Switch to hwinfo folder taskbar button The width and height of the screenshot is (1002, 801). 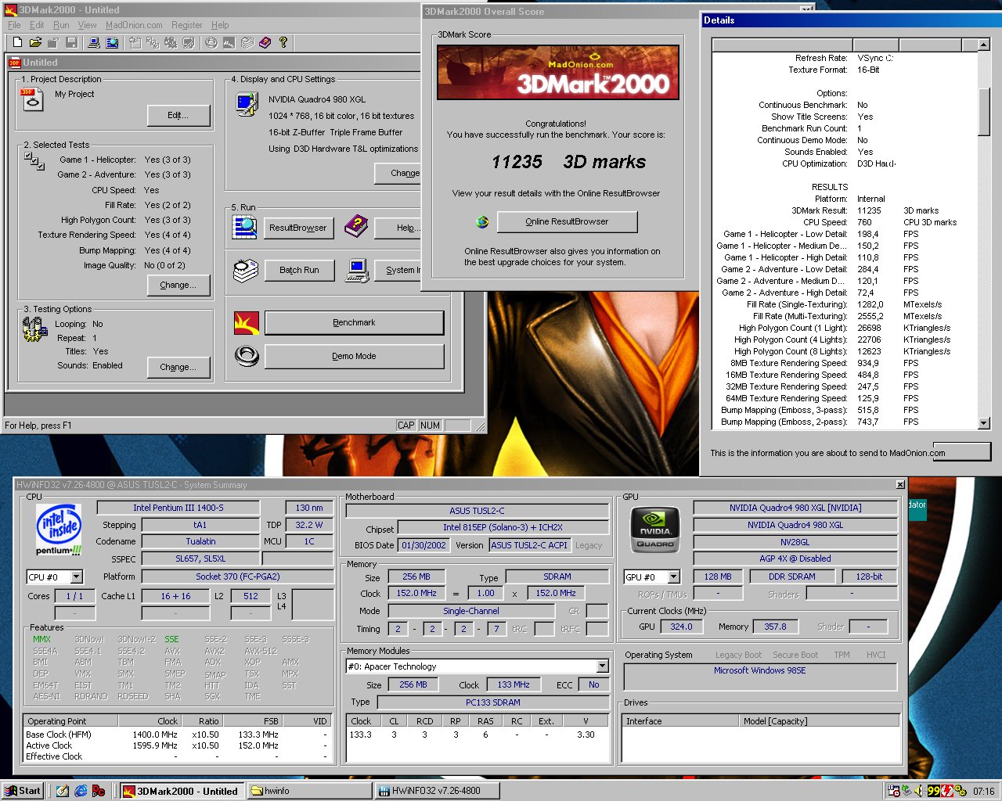[309, 791]
